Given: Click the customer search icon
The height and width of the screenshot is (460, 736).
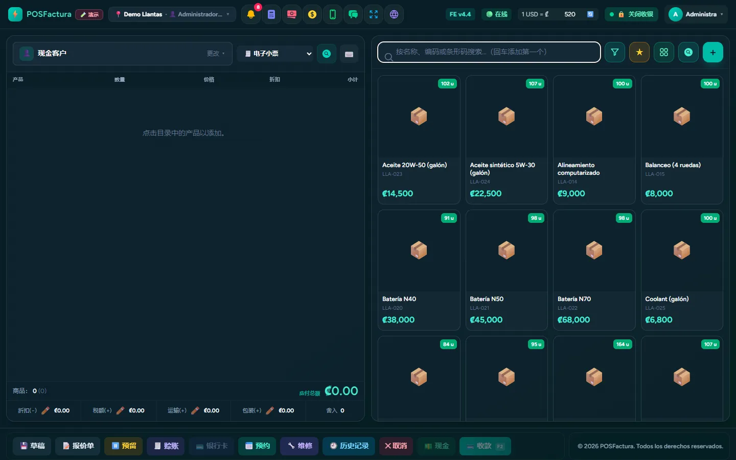Looking at the screenshot, I should (x=327, y=54).
